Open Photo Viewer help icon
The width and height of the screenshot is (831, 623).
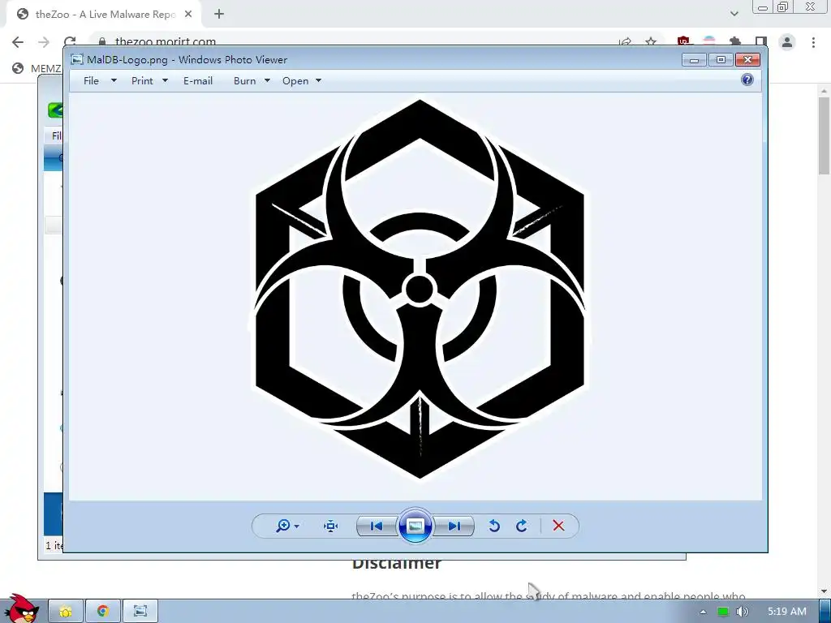[x=747, y=79]
